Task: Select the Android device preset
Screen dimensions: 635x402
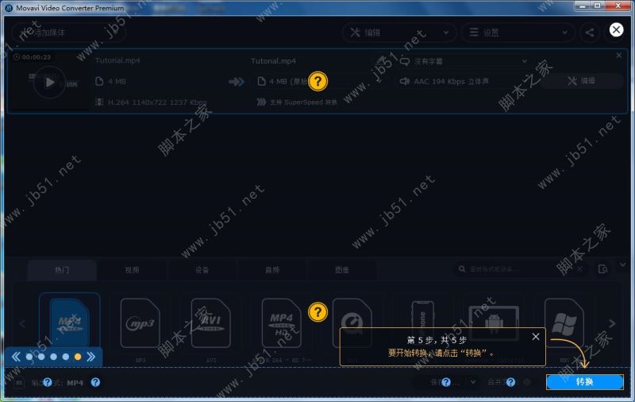Action: [494, 322]
